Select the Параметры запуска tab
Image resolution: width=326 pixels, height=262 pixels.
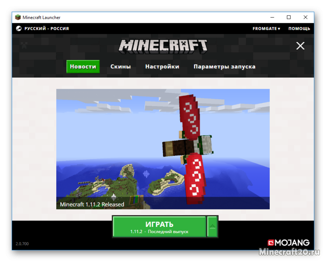coord(225,67)
